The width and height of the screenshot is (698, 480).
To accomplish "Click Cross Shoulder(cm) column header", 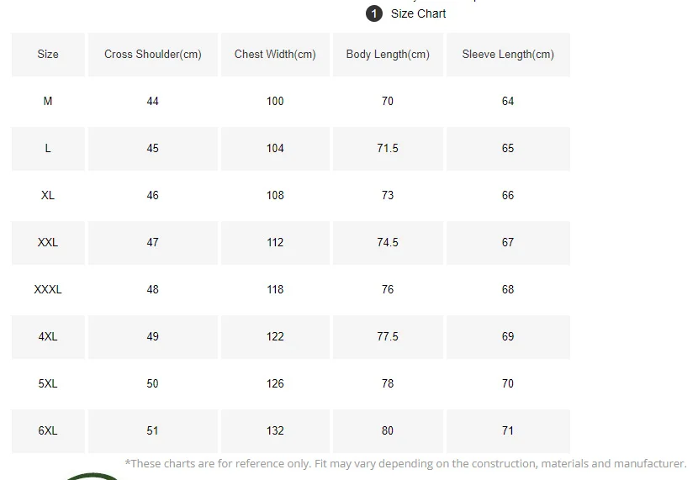I will pyautogui.click(x=153, y=55).
